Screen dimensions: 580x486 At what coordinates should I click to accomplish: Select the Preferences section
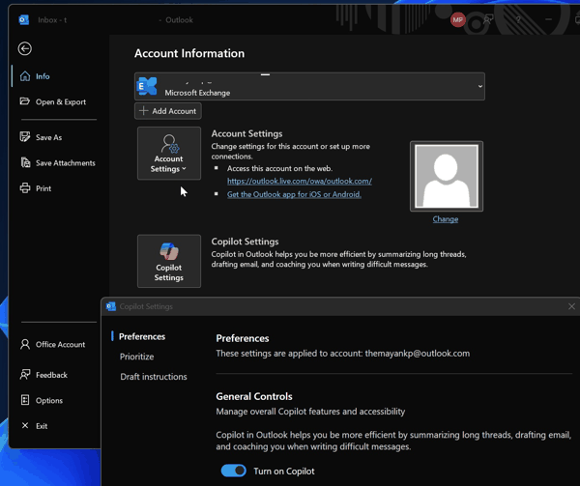point(142,336)
